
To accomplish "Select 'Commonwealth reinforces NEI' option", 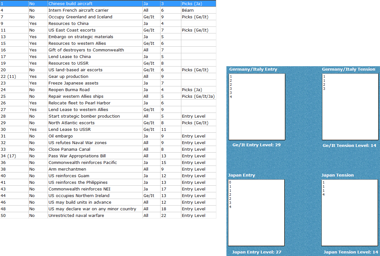I will (x=108, y=189).
